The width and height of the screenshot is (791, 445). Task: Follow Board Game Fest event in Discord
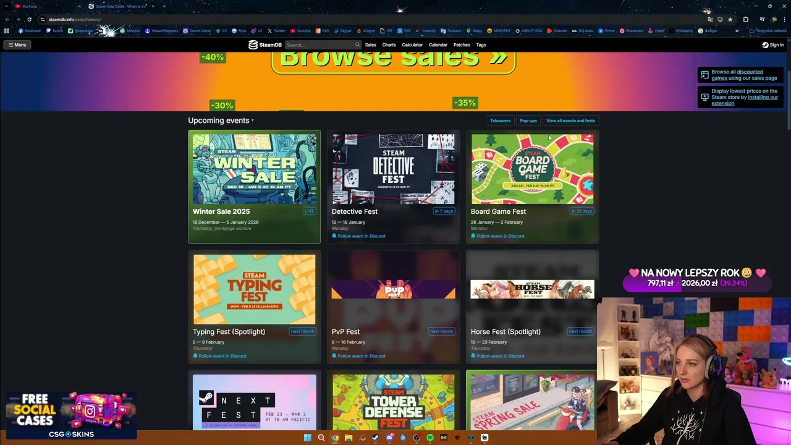coord(497,236)
